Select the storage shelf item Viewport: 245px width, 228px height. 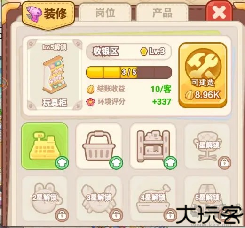point(153,146)
